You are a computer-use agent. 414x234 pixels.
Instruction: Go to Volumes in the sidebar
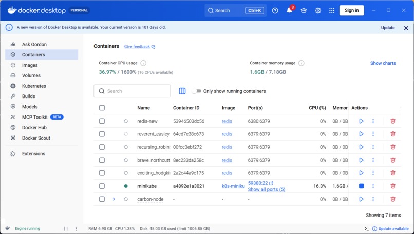click(x=42, y=75)
